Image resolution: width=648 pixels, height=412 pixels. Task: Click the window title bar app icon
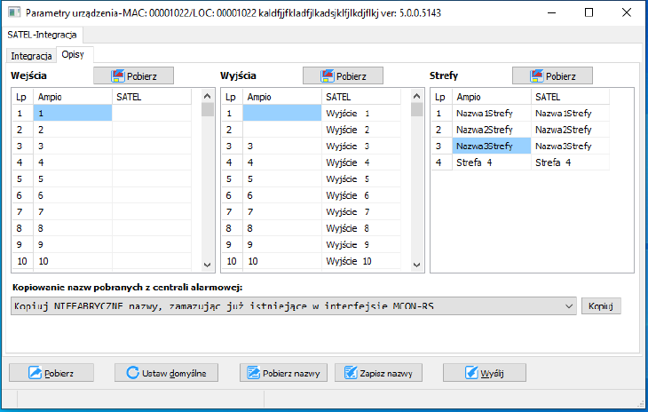14,12
